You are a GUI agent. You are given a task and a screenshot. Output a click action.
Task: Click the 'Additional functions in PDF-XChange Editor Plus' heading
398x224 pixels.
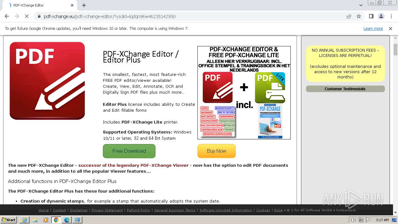[62, 181]
